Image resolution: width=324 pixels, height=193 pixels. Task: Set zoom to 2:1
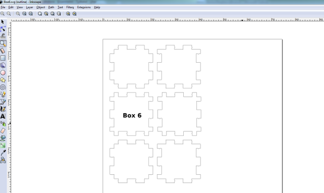[31, 14]
